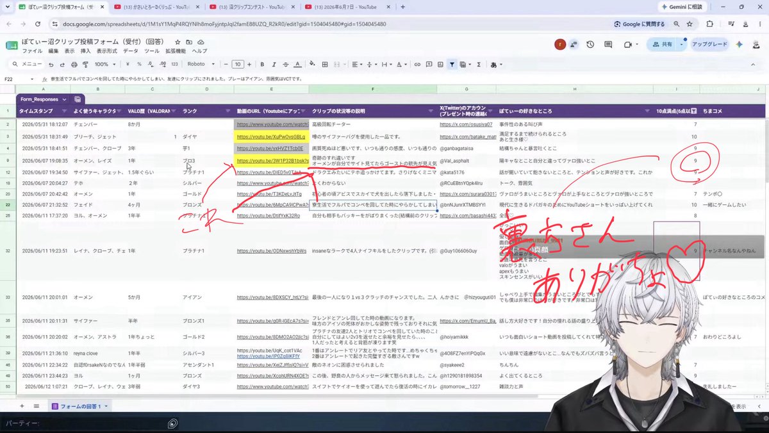Click the 共有 share button
The height and width of the screenshot is (433, 769).
click(662, 44)
